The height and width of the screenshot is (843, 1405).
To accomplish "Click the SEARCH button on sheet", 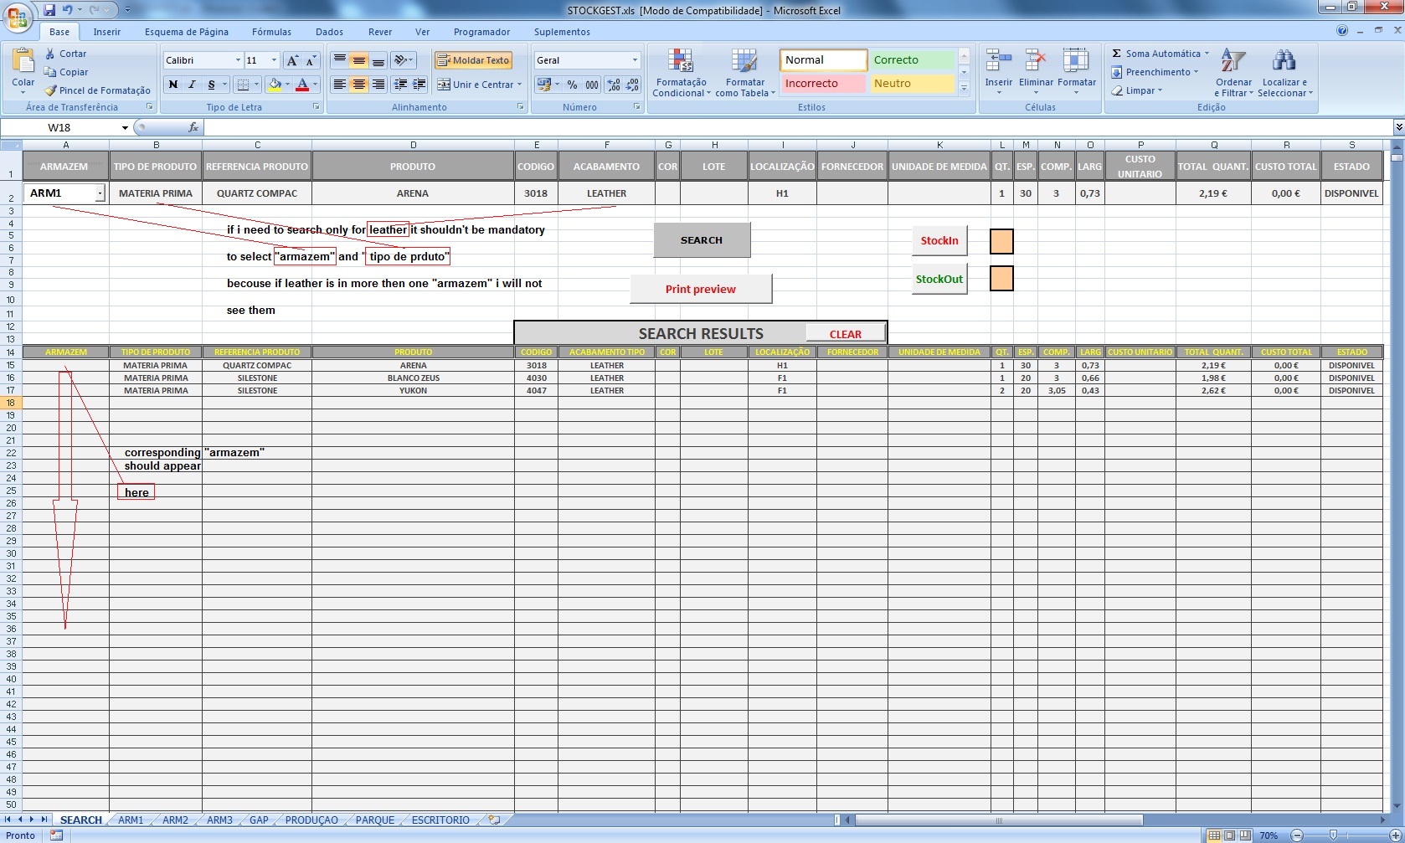I will coord(702,240).
